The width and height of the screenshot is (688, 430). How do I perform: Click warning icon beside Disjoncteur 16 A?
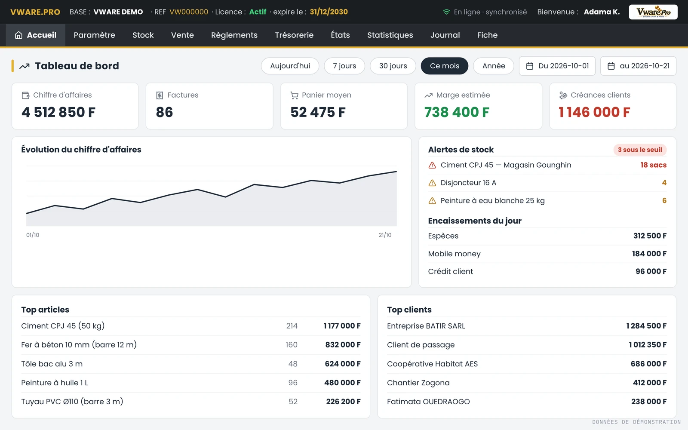coord(432,183)
